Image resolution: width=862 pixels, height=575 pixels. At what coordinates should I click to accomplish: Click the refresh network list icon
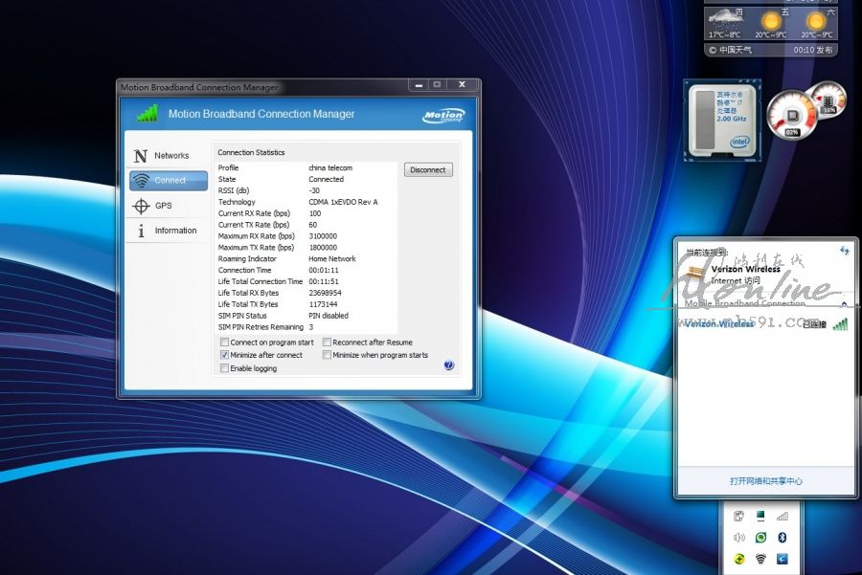[x=845, y=251]
